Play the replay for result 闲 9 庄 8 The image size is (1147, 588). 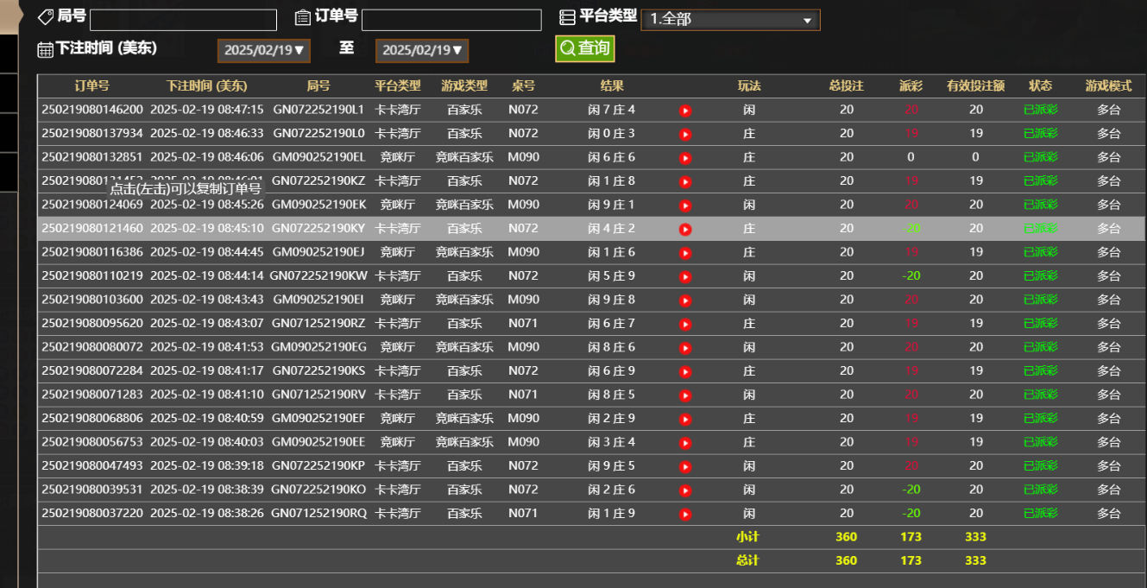click(x=685, y=300)
